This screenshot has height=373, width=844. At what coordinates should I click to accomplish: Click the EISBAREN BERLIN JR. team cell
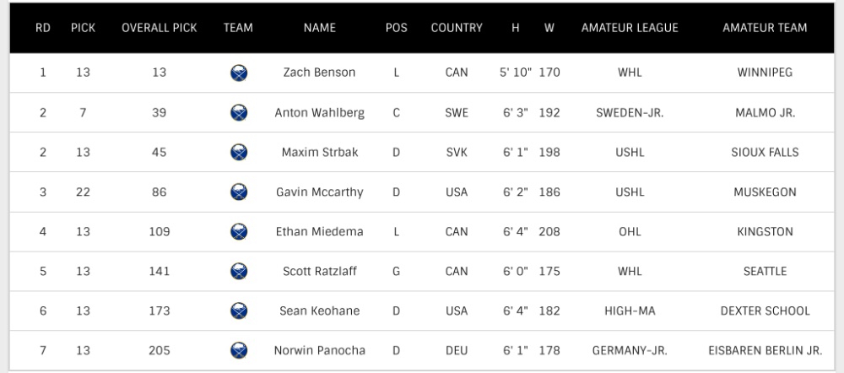point(765,350)
